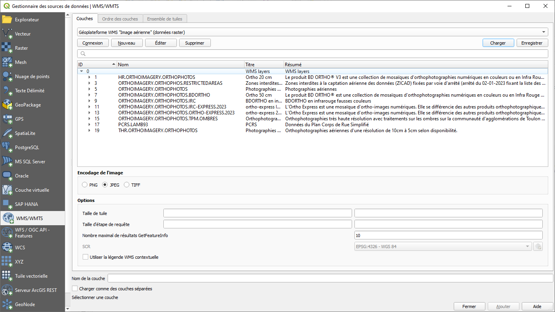Viewport: 555px width, 312px height.
Task: Switch to the Ordre des couches tab
Action: pyautogui.click(x=120, y=19)
